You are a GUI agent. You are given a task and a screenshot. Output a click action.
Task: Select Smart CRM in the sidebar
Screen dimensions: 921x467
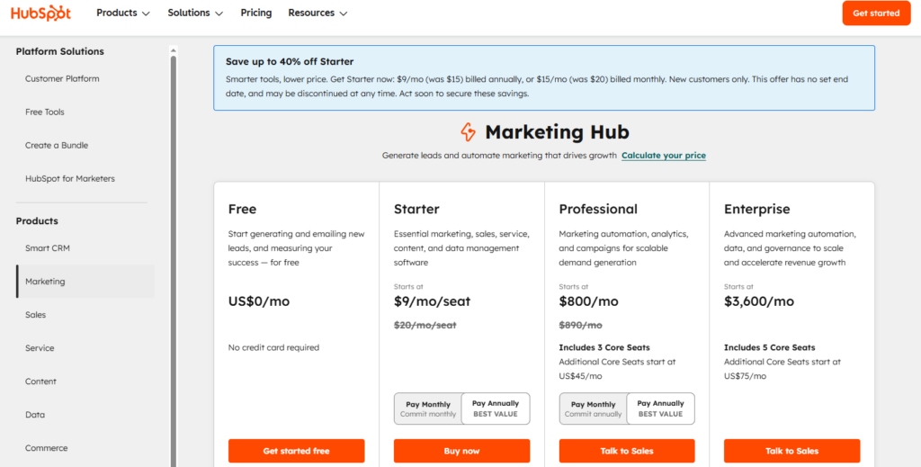coord(48,247)
